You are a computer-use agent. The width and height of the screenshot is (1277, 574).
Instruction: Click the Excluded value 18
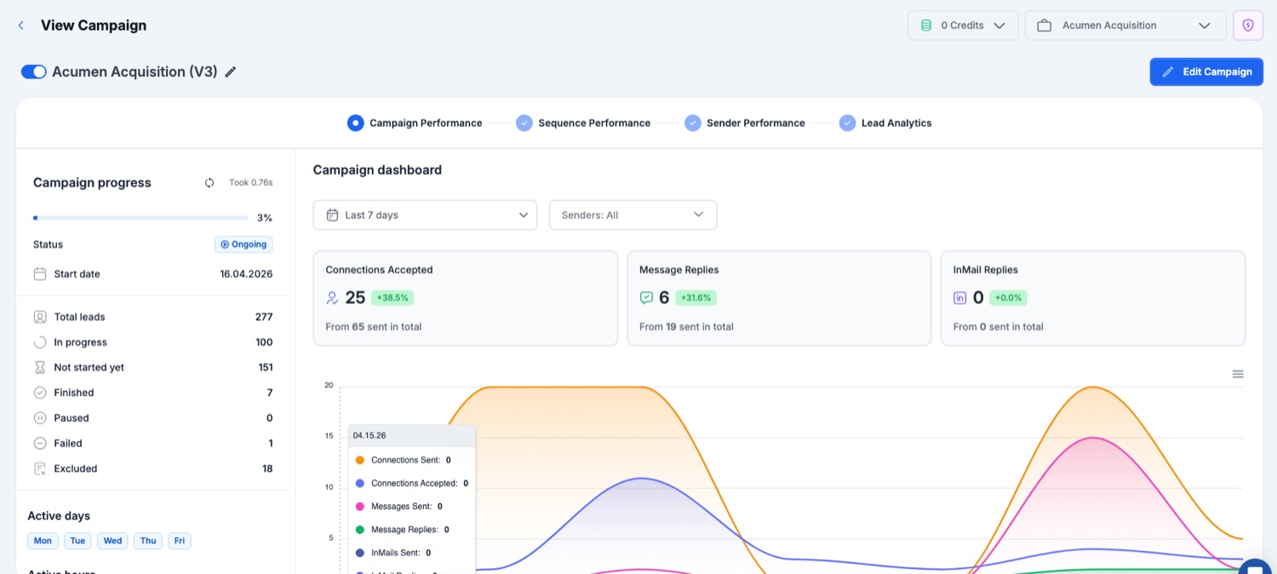267,469
